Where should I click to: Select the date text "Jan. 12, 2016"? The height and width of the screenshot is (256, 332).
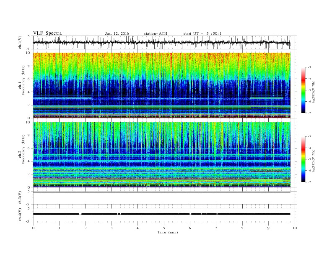117,33
